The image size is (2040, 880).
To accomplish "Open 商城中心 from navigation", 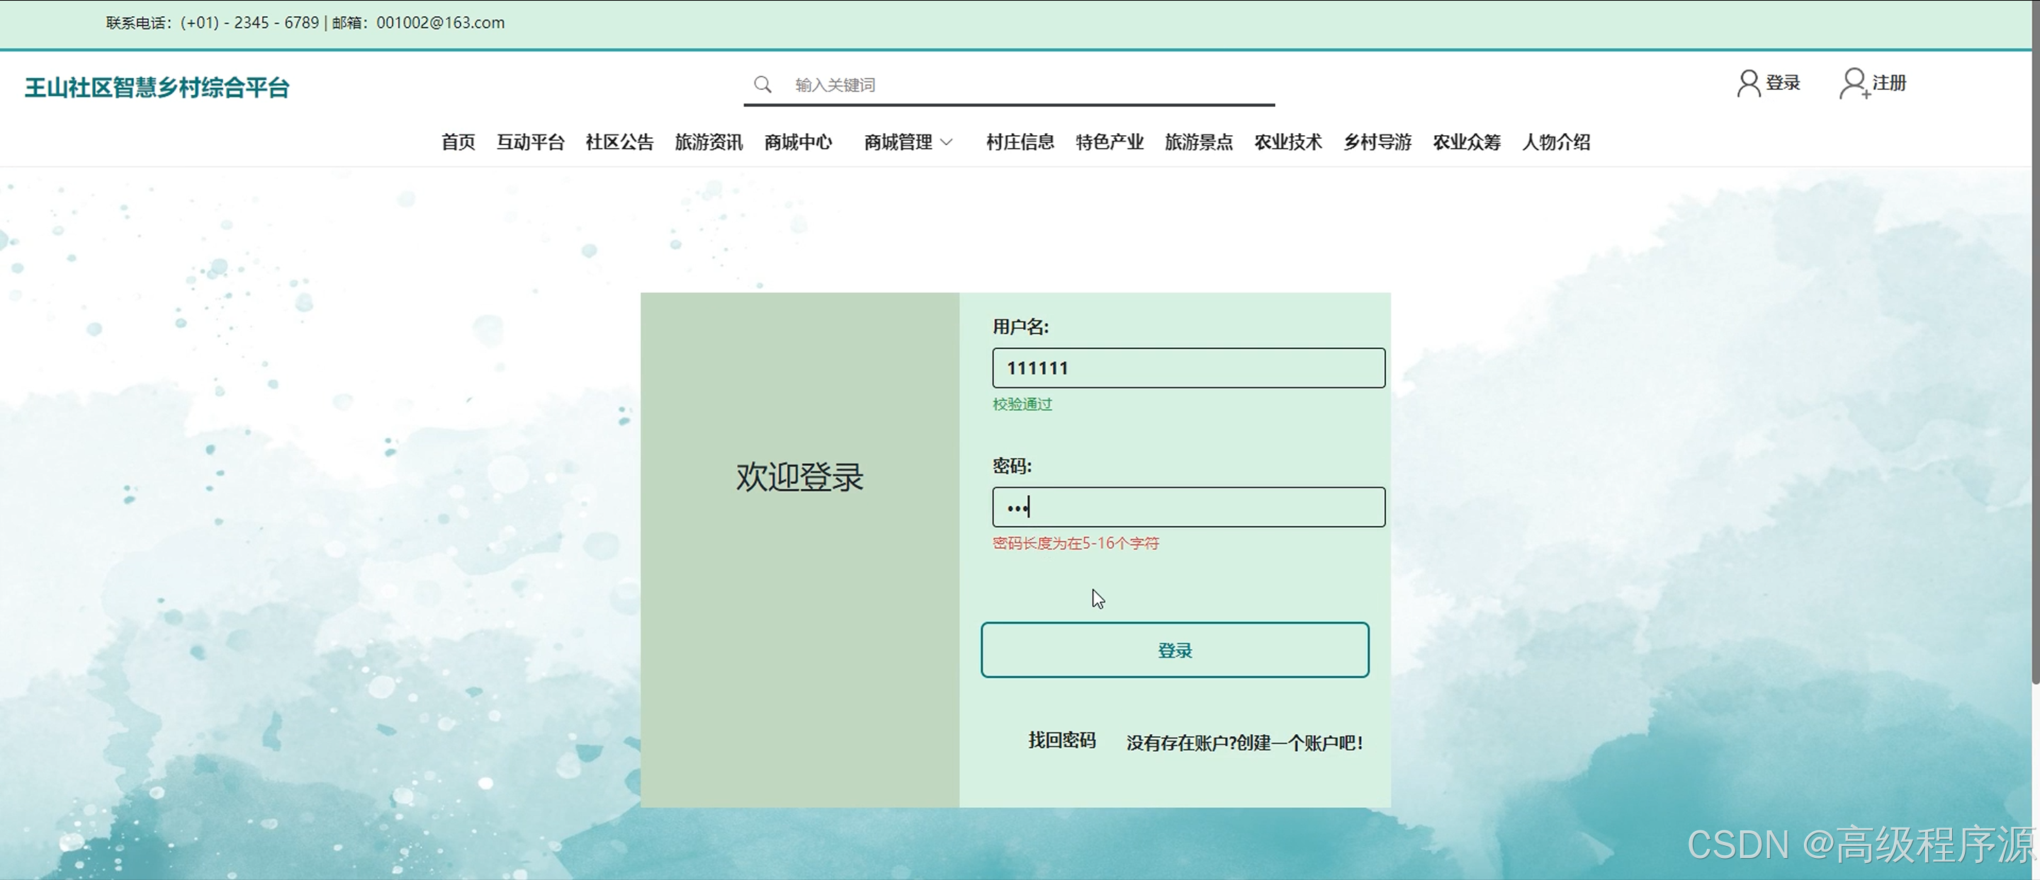I will tap(797, 142).
